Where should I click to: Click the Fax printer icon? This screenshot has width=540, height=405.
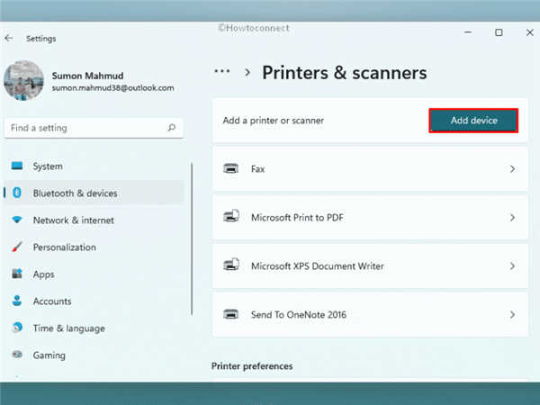(x=230, y=169)
